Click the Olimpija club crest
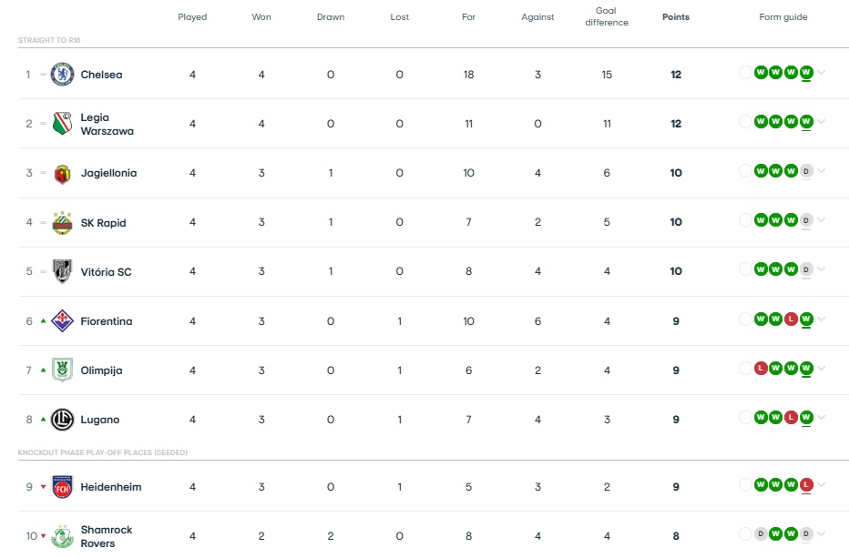 coord(62,370)
